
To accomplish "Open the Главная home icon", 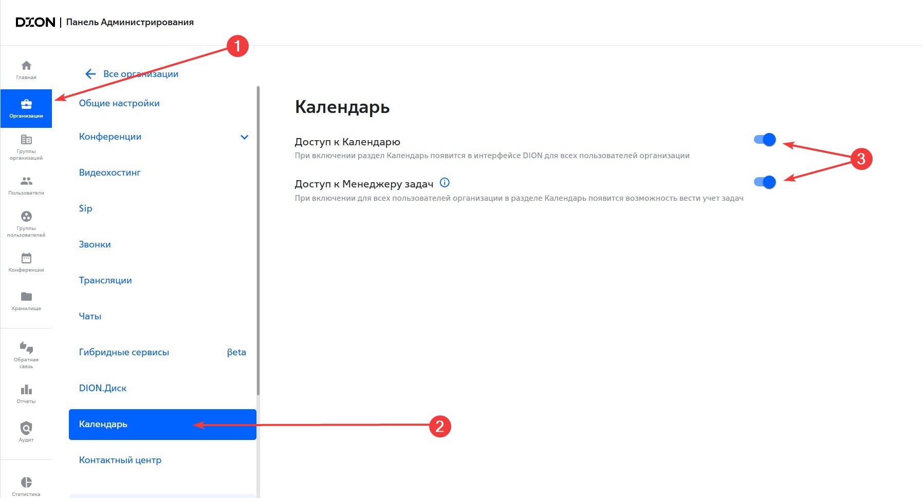I will pos(26,66).
